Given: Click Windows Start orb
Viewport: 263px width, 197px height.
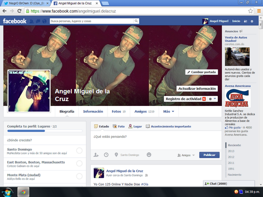Looking at the screenshot, I should (7, 192).
